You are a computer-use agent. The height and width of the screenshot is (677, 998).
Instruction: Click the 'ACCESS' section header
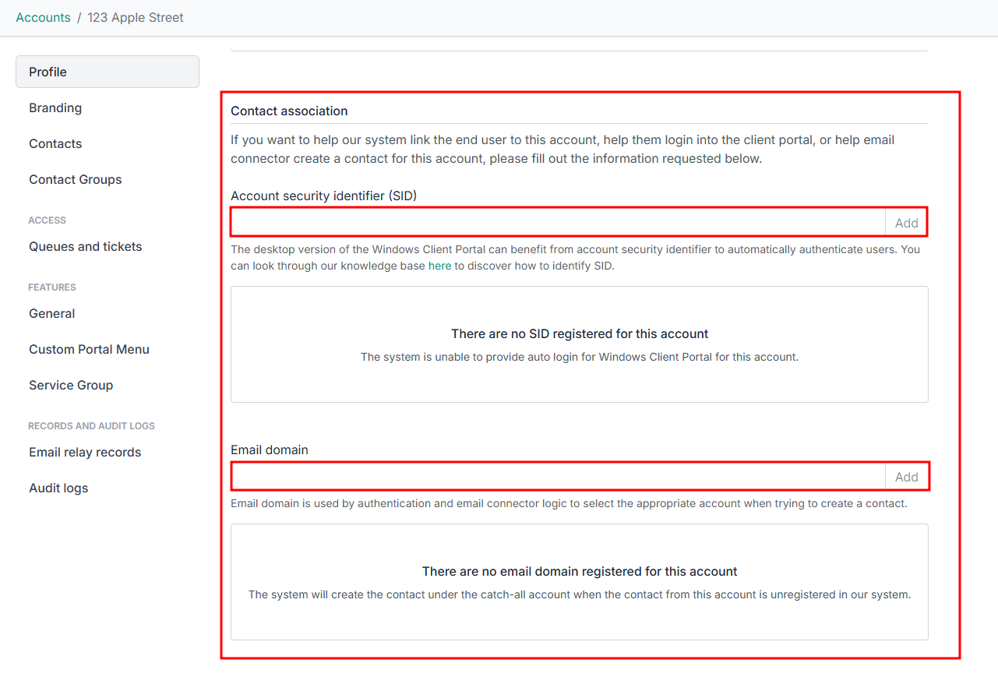[47, 220]
